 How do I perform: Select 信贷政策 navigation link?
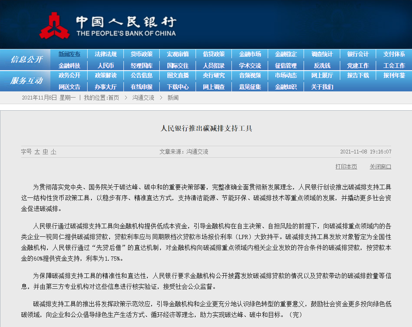(214, 54)
